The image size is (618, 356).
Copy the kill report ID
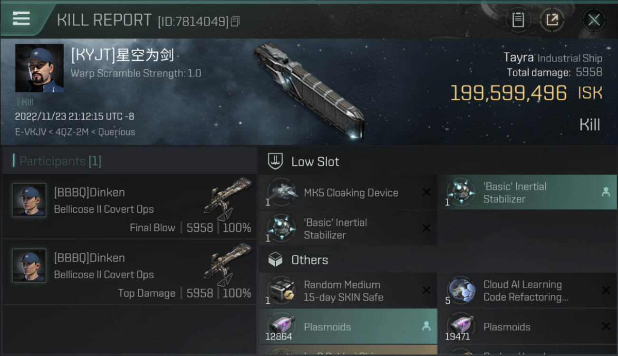(235, 21)
